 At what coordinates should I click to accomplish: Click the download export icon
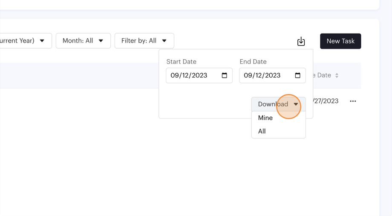(301, 41)
